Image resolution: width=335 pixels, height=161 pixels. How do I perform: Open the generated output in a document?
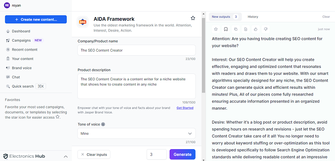click(246, 29)
